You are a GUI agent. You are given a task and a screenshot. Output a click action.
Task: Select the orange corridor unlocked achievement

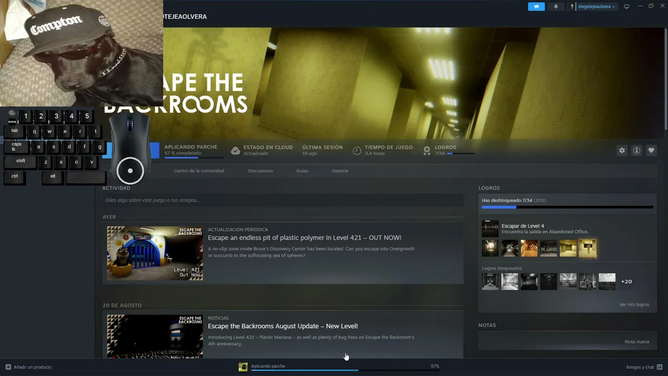click(529, 248)
